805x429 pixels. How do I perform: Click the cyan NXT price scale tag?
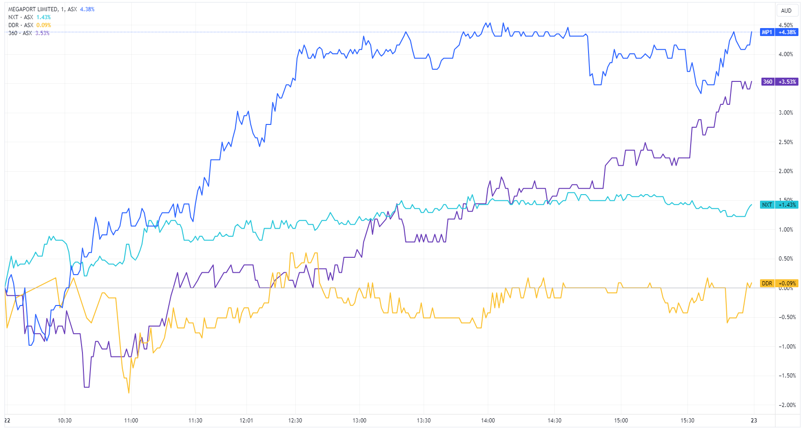pyautogui.click(x=767, y=205)
